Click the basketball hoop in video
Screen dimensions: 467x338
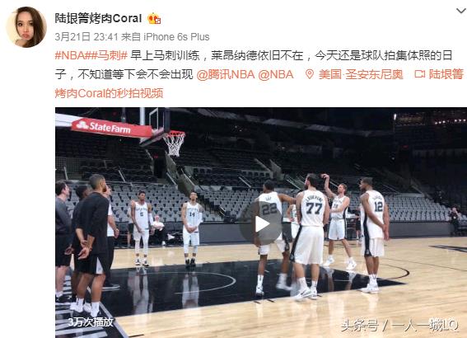(174, 143)
